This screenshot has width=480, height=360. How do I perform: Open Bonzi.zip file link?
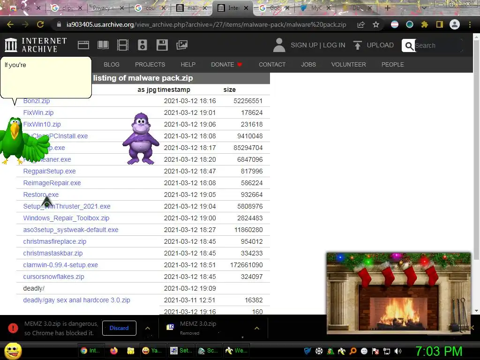pyautogui.click(x=37, y=101)
